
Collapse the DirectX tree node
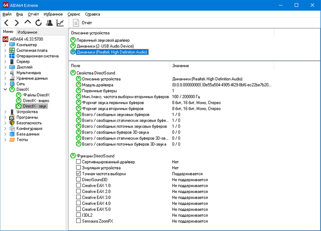pos(5,89)
